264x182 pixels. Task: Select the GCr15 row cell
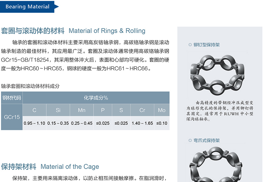click(x=12, y=117)
